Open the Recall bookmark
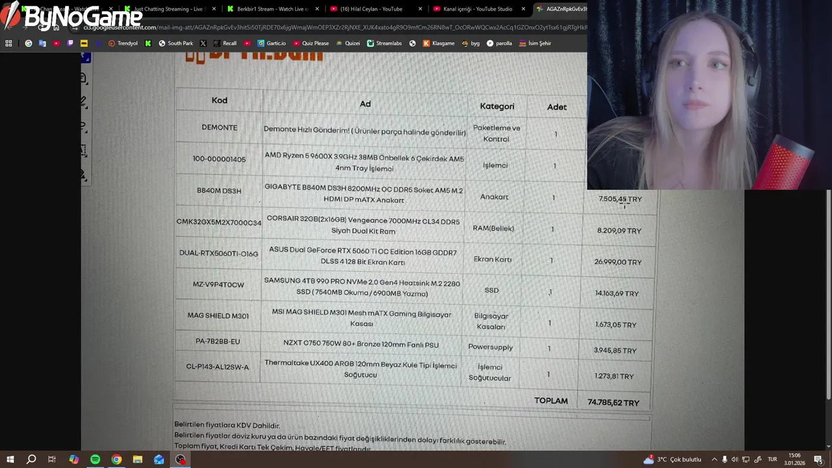Image resolution: width=832 pixels, height=468 pixels. point(225,44)
